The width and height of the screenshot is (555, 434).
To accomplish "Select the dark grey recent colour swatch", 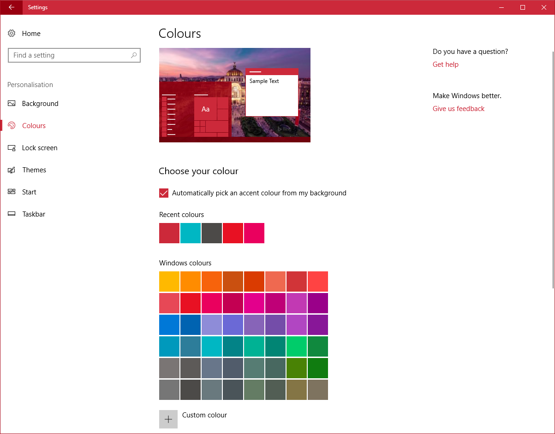I will point(212,233).
